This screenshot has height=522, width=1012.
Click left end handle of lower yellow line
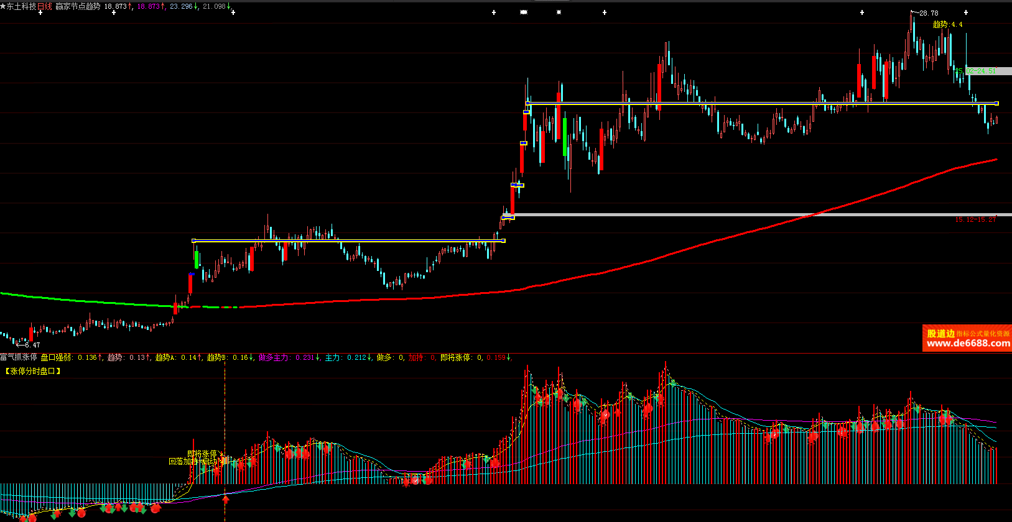pyautogui.click(x=193, y=240)
